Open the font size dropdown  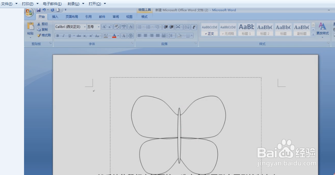click(99, 27)
